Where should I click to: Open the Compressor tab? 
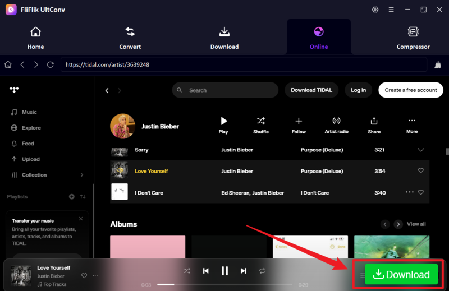pos(413,38)
